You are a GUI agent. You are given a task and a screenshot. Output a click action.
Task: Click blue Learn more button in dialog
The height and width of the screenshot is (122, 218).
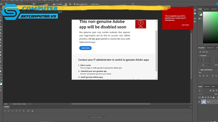pos(85,48)
